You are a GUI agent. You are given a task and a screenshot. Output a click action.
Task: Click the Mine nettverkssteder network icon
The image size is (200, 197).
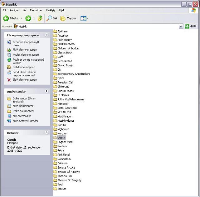[x=9, y=121]
